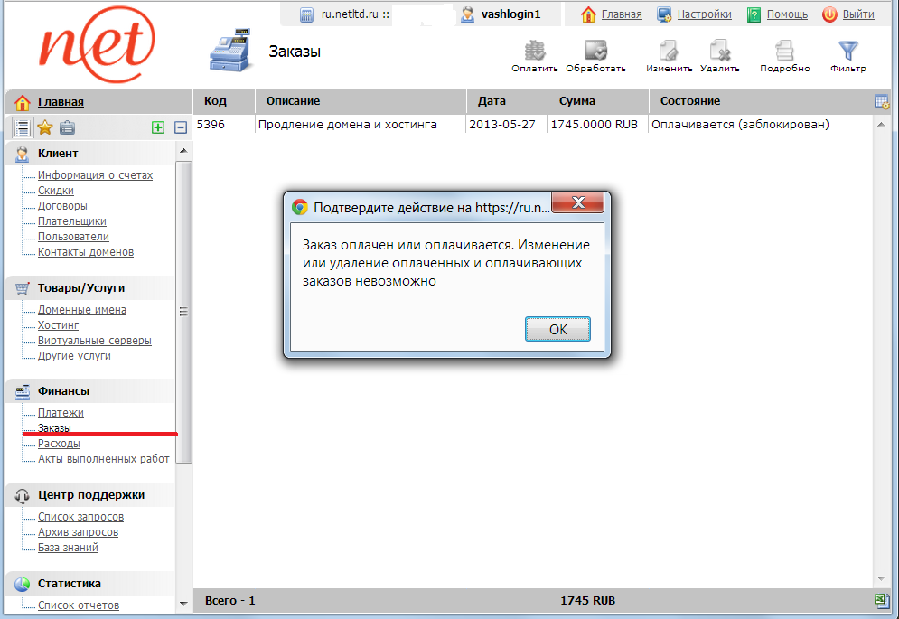Image resolution: width=899 pixels, height=619 pixels.
Task: Click the sidebar vertical scrollbar thumb
Action: click(x=183, y=312)
